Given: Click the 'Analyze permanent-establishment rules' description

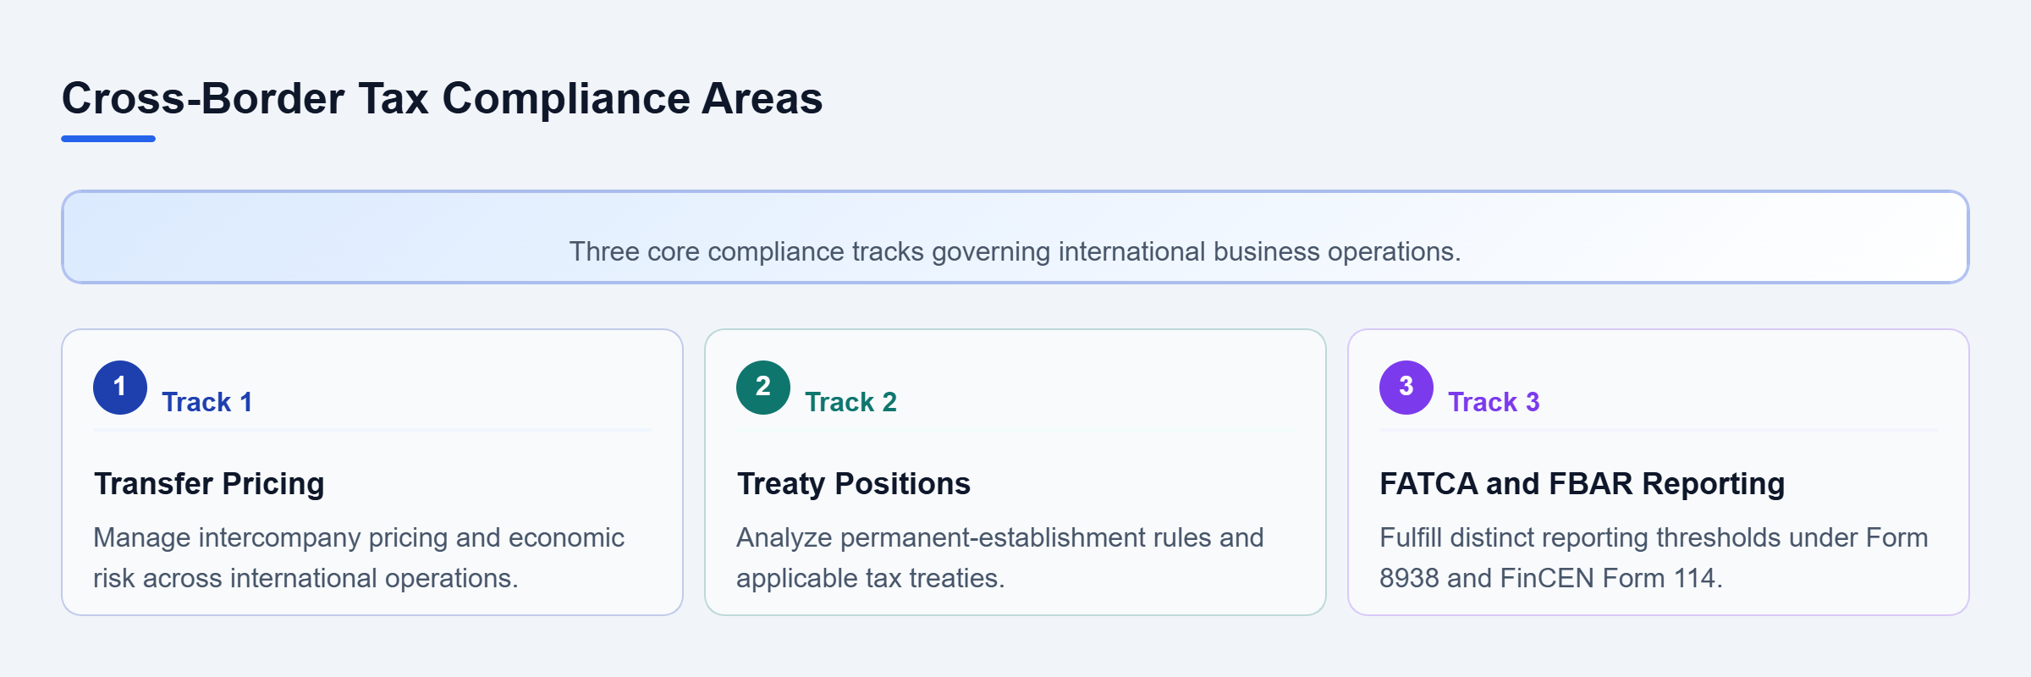Looking at the screenshot, I should point(999,558).
